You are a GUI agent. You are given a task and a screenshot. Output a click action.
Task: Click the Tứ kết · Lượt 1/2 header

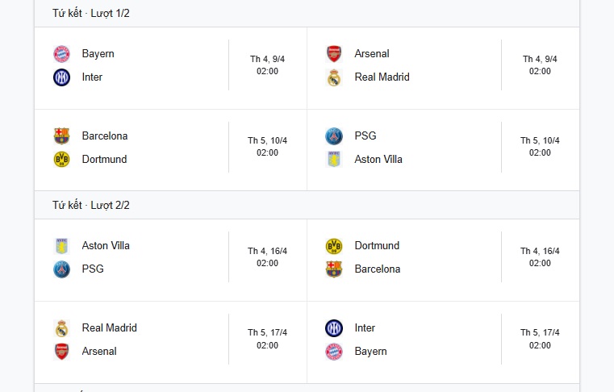coord(91,14)
